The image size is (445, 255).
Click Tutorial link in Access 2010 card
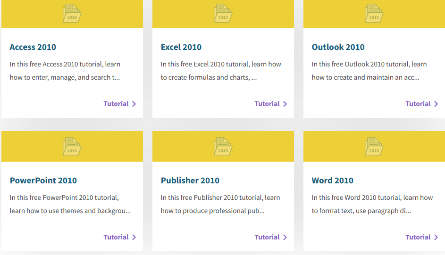pos(120,104)
